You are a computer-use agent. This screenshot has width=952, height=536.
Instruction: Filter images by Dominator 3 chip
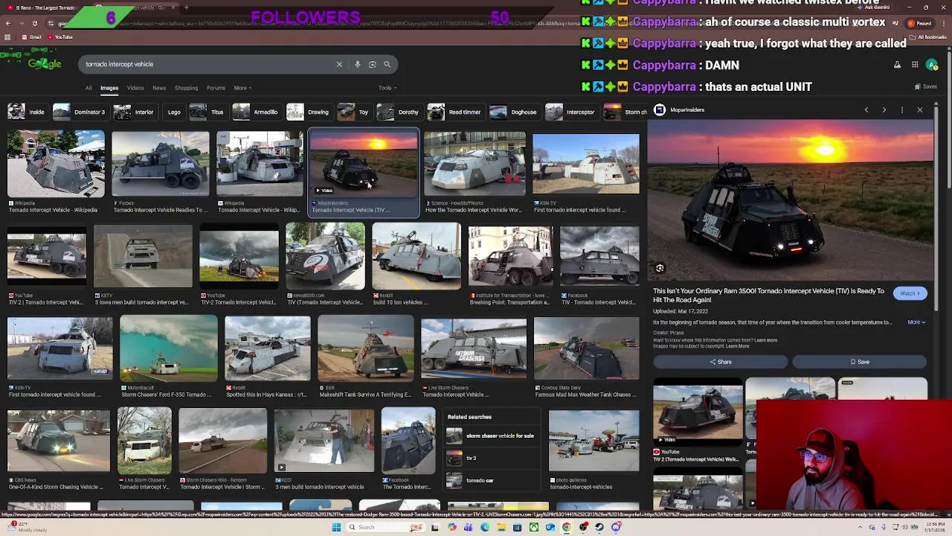click(80, 112)
